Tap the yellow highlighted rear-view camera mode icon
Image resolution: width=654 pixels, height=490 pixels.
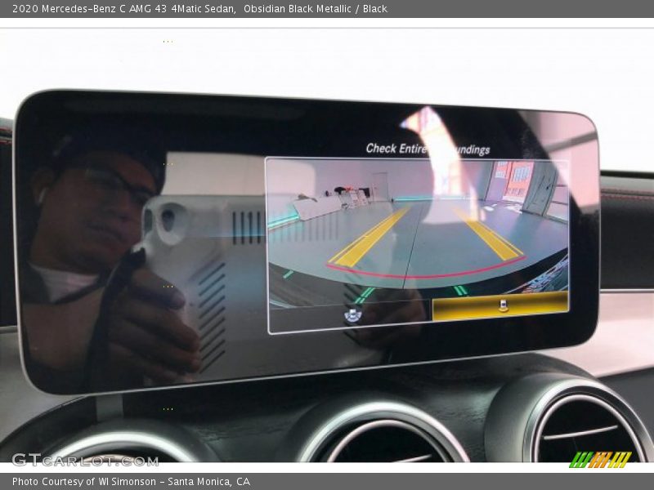tap(504, 306)
